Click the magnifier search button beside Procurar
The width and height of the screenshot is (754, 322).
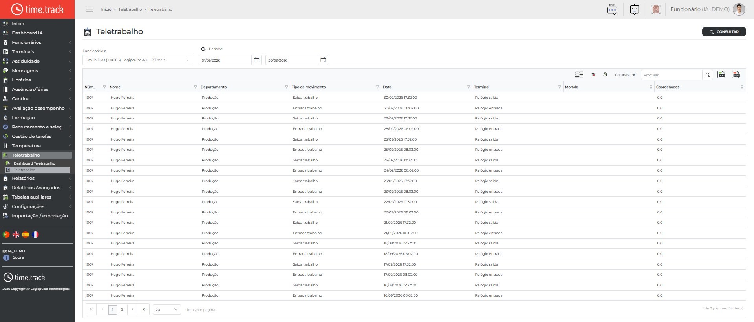click(x=708, y=75)
